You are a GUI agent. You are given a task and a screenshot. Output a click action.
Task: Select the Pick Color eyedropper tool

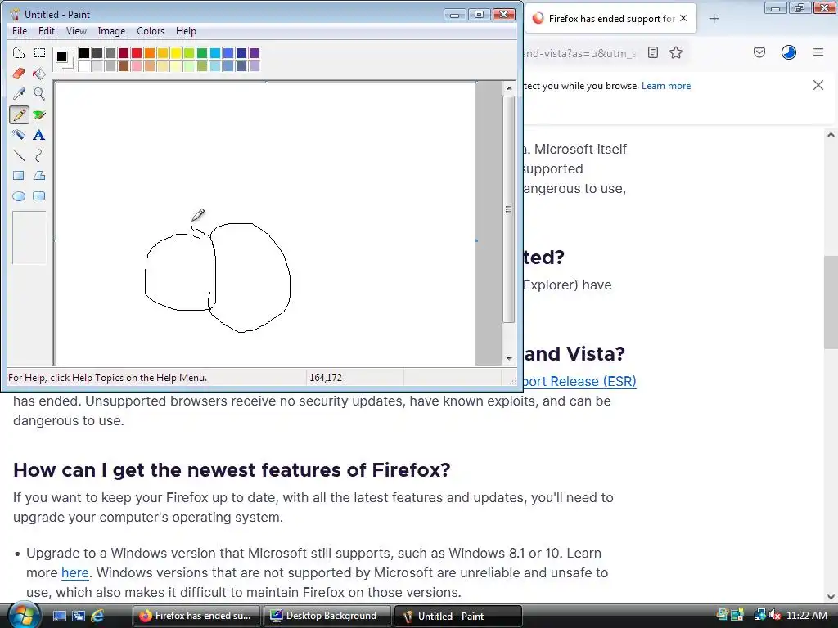click(x=19, y=94)
